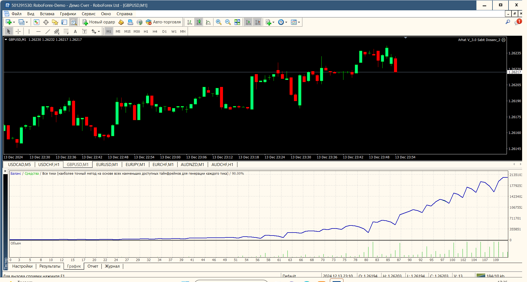527x282 pixels.
Task: Open the notifications chat bubble icon
Action: [x=517, y=22]
